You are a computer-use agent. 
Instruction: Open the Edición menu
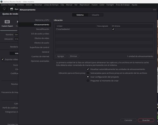click(x=29, y=5)
